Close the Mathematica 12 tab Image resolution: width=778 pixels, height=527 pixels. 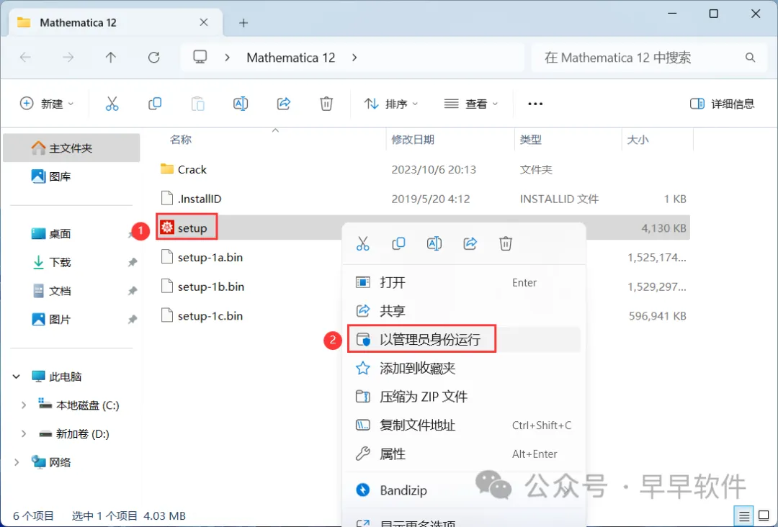tap(203, 22)
